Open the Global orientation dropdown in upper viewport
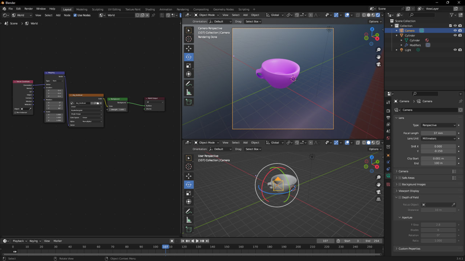 (x=275, y=15)
